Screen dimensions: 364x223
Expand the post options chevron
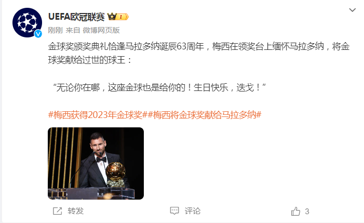pos(353,10)
